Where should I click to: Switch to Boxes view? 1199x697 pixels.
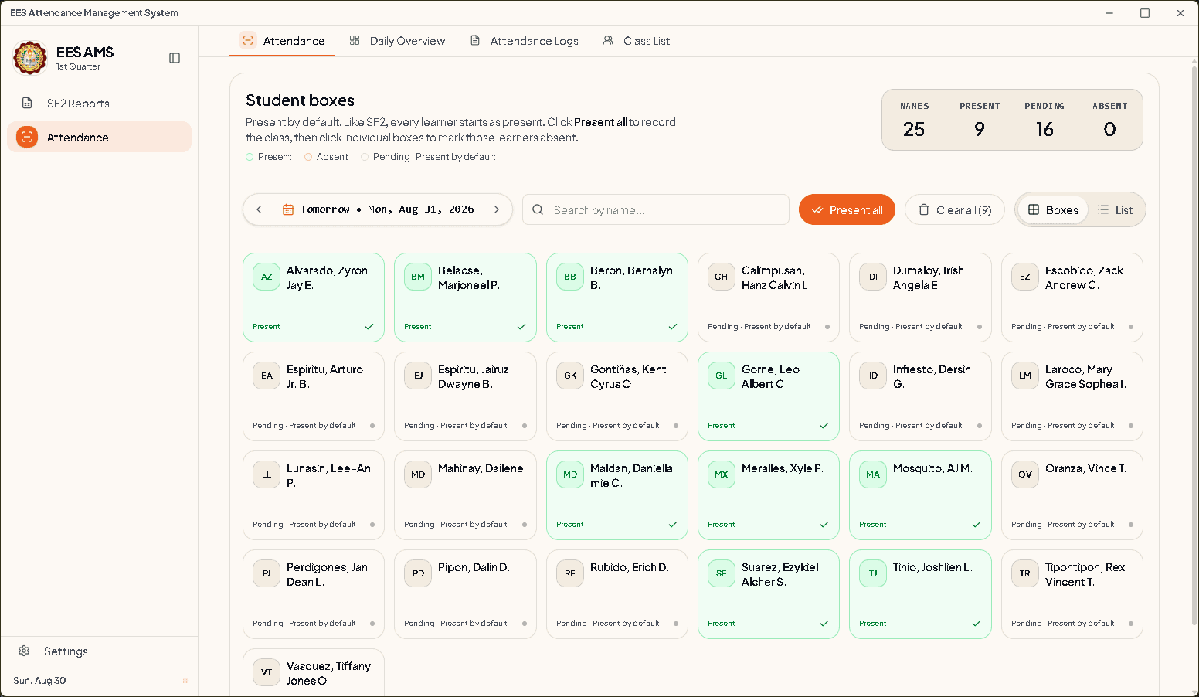pos(1053,209)
